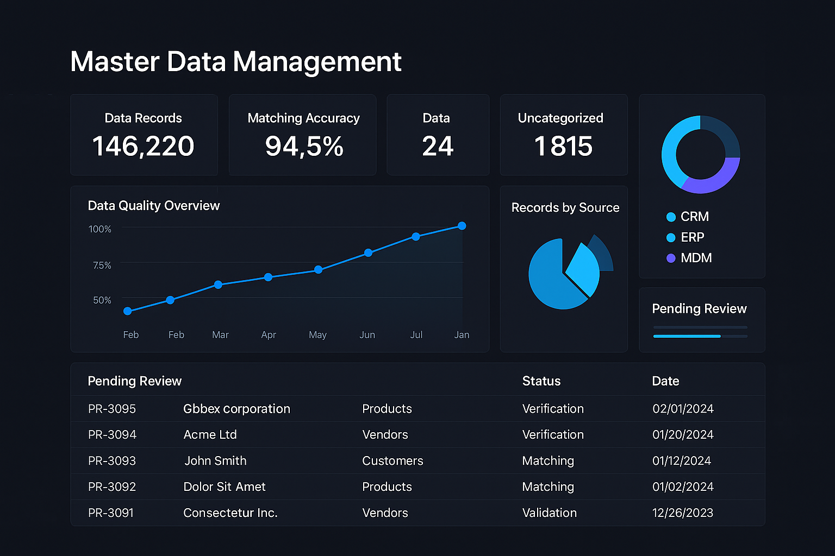Open the Matching Accuracy card
Image resolution: width=835 pixels, height=556 pixels.
[303, 135]
